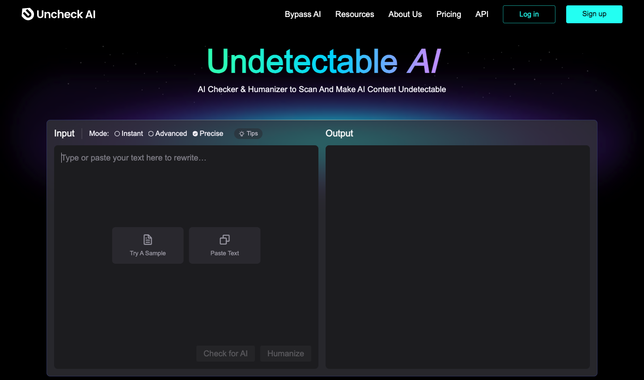Click the clipboard icon for Paste Text
Viewport: 644px width, 380px height.
225,240
